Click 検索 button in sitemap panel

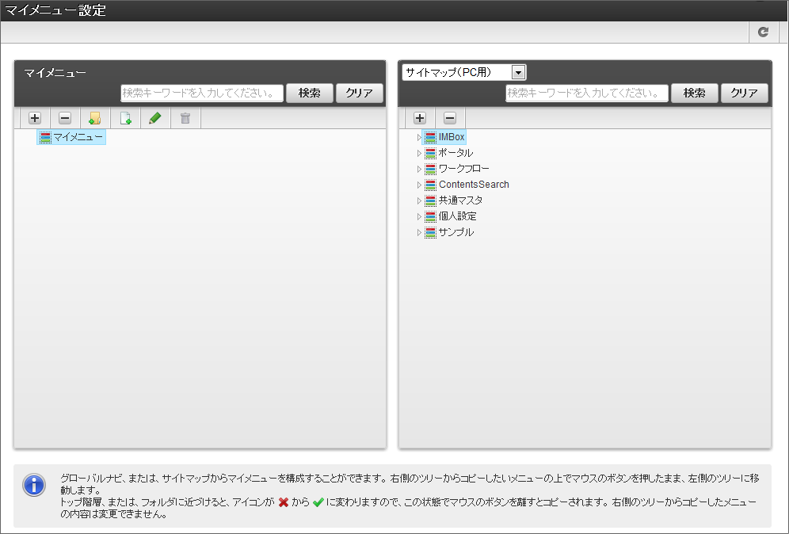(x=695, y=93)
